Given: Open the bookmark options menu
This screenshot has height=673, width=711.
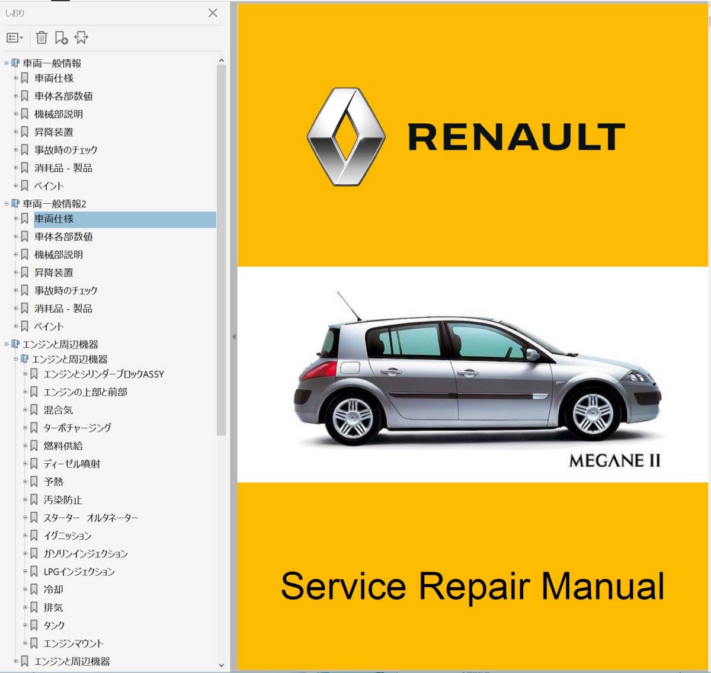Looking at the screenshot, I should pos(15,38).
